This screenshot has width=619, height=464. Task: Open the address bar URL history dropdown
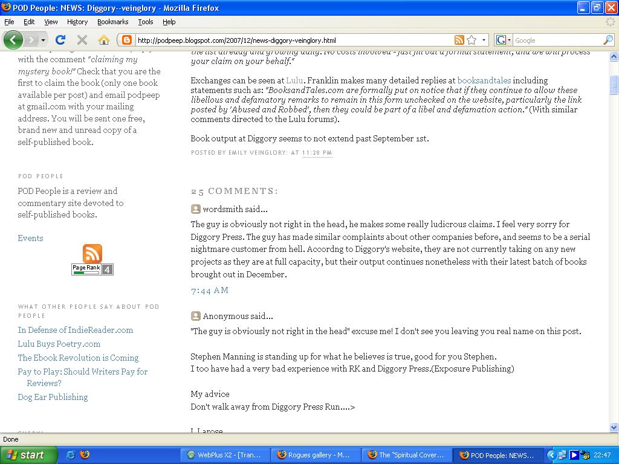pyautogui.click(x=484, y=40)
